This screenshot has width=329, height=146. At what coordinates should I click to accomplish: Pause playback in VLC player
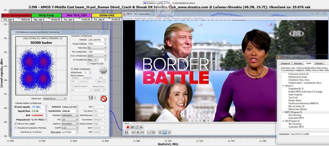[x=126, y=132]
